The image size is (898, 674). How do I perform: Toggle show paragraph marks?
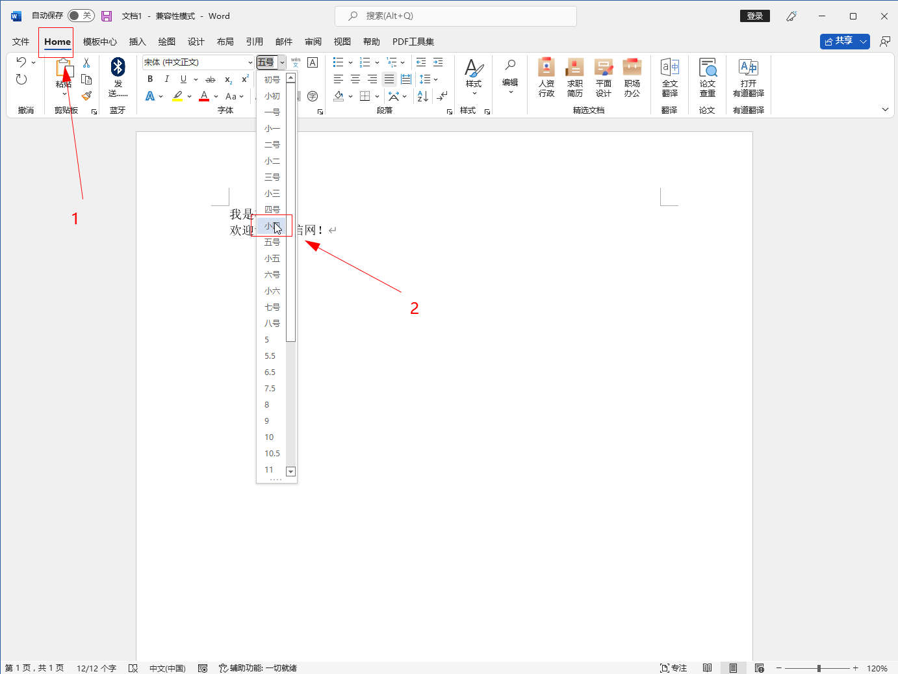click(442, 96)
